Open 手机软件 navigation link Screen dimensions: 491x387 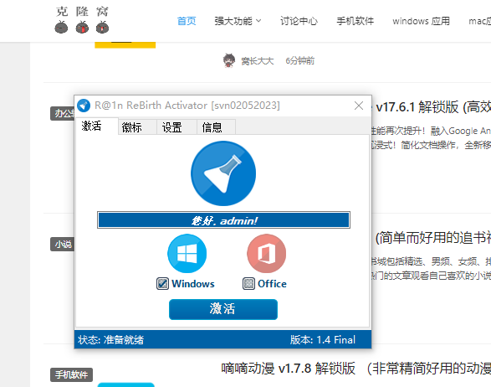[355, 21]
